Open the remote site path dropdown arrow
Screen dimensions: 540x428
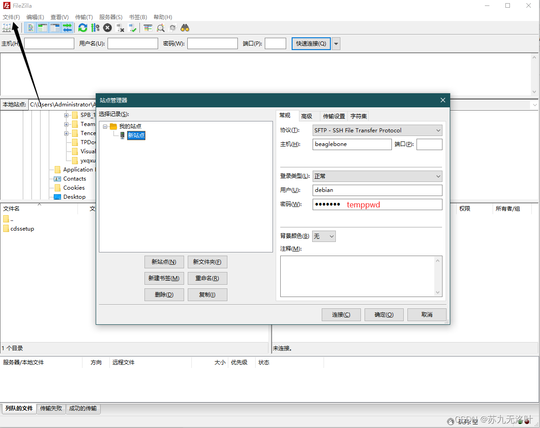(x=535, y=105)
